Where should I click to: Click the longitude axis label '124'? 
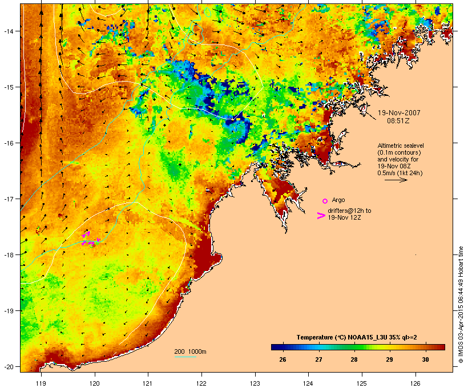click(x=308, y=383)
